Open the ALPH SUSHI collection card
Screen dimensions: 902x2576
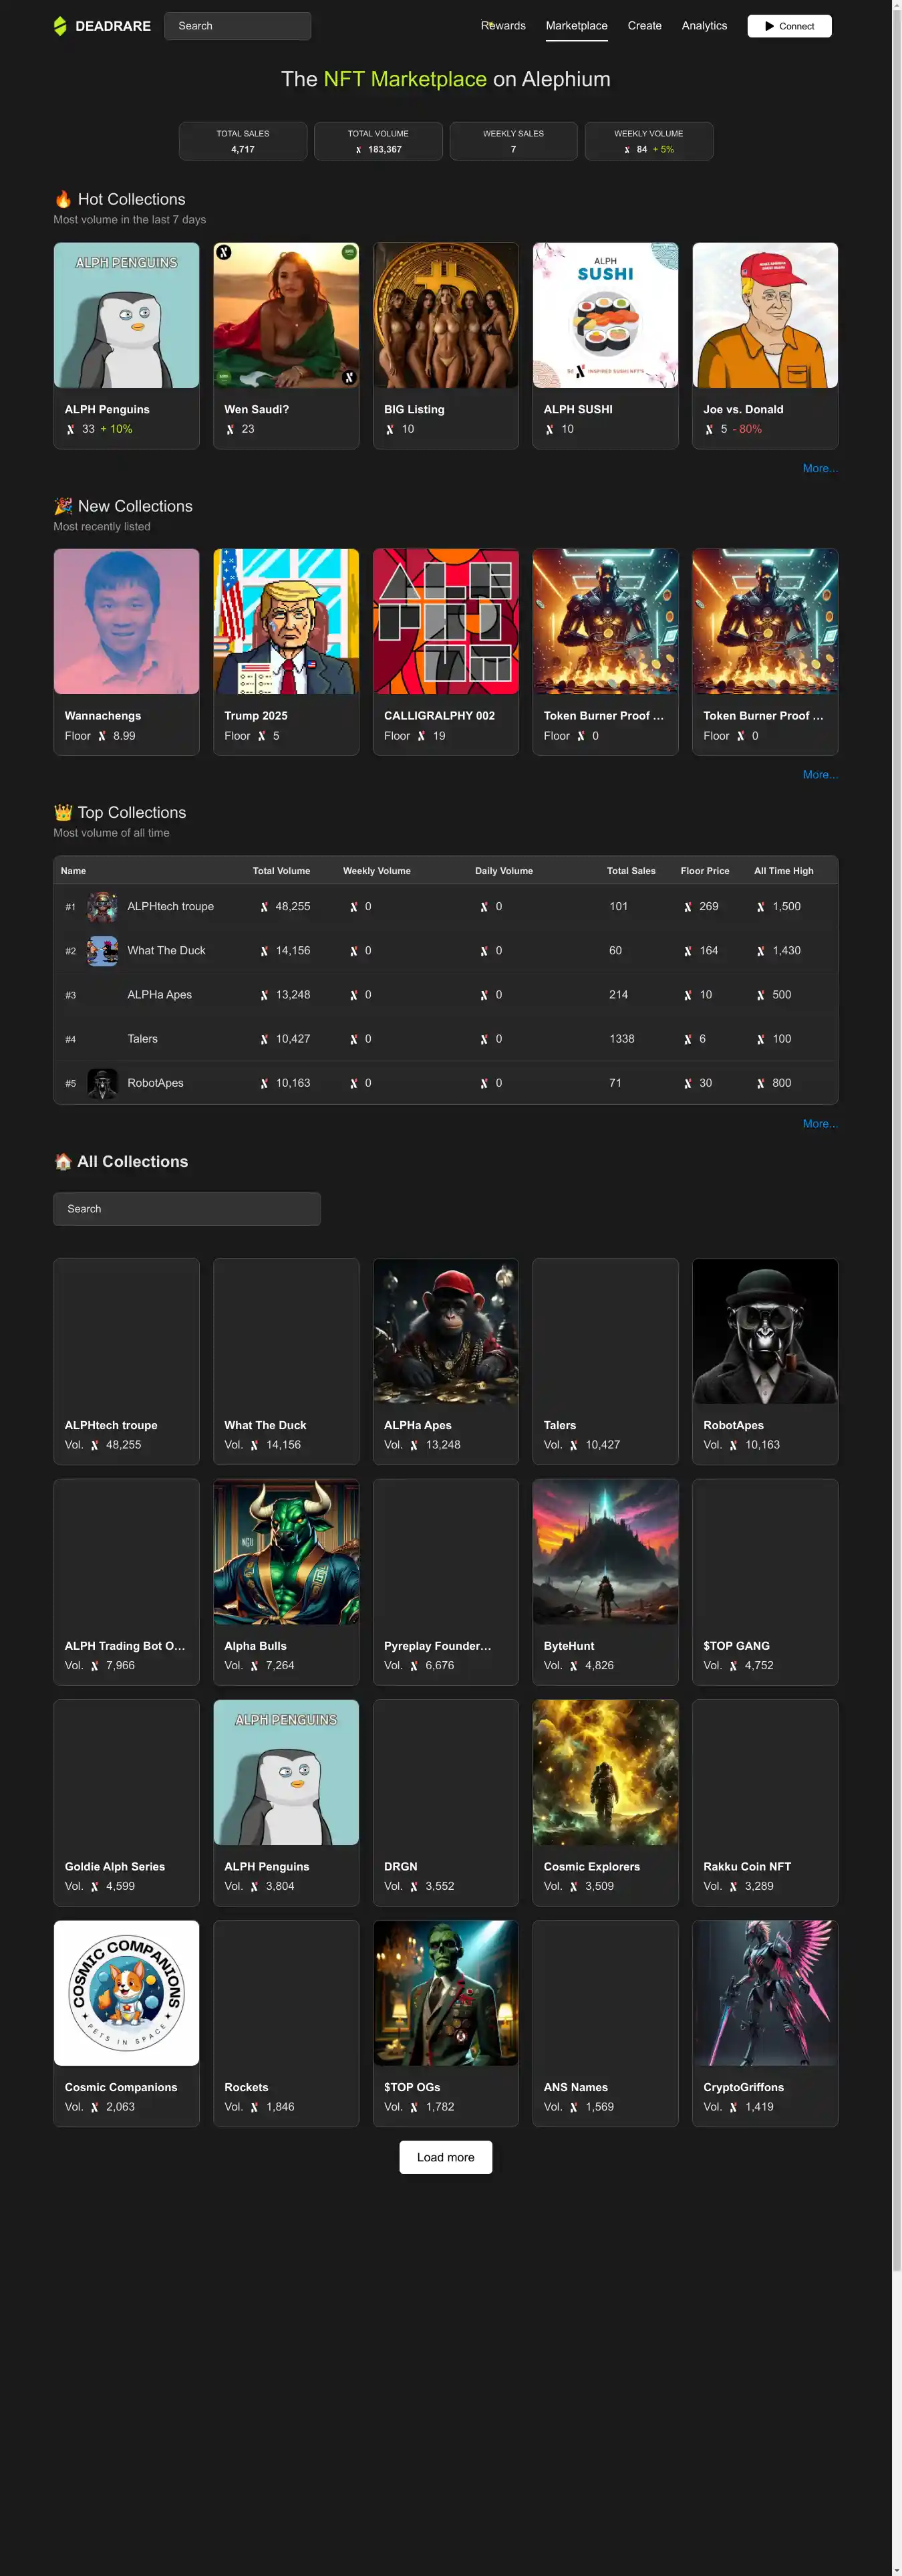(x=604, y=345)
